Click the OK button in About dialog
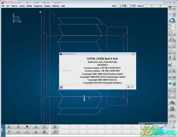This screenshot has height=137, width=178. click(130, 87)
